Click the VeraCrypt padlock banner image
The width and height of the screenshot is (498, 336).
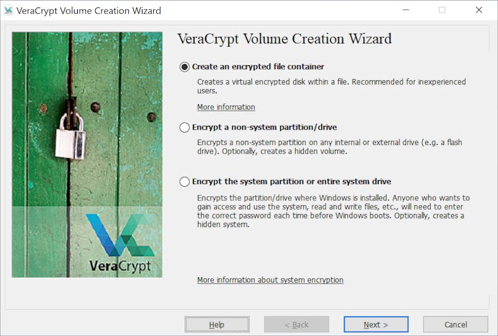point(87,155)
